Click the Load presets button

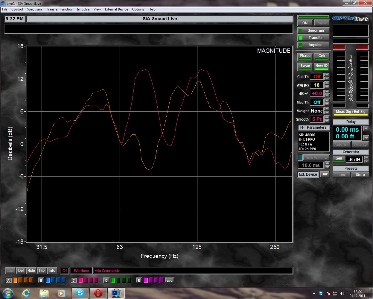tap(342, 175)
